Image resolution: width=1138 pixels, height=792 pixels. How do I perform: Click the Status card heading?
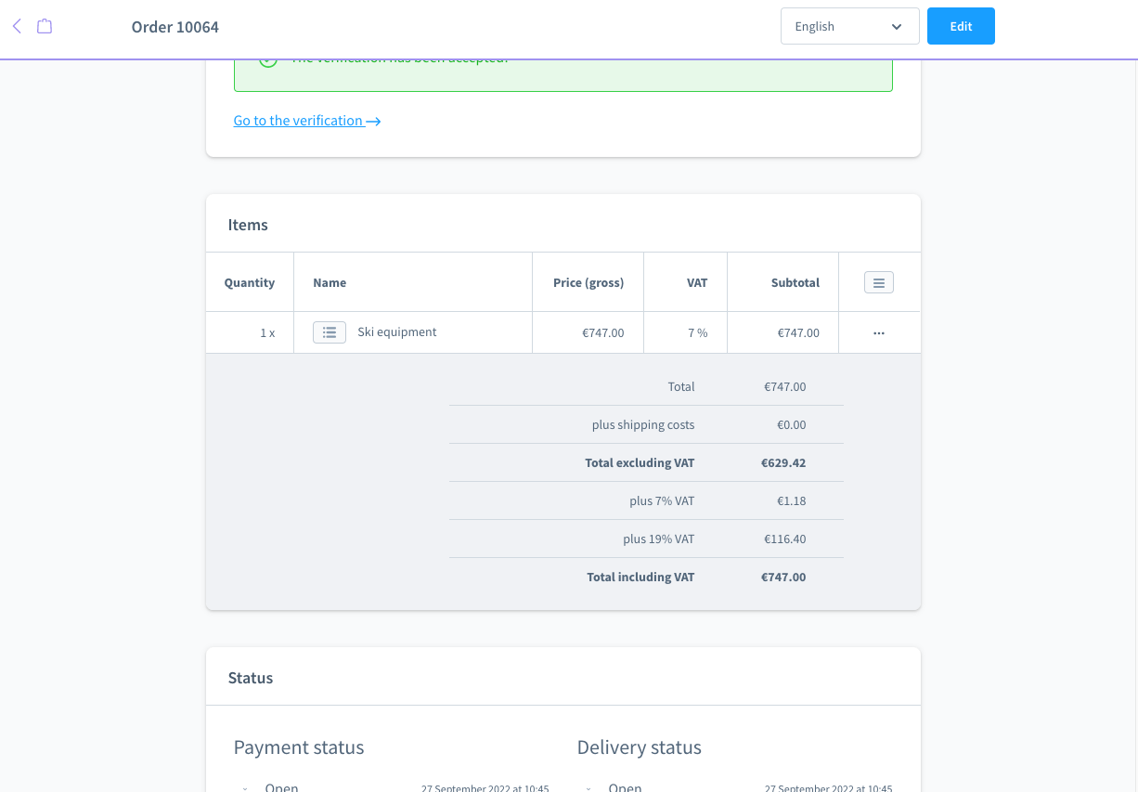coord(251,678)
